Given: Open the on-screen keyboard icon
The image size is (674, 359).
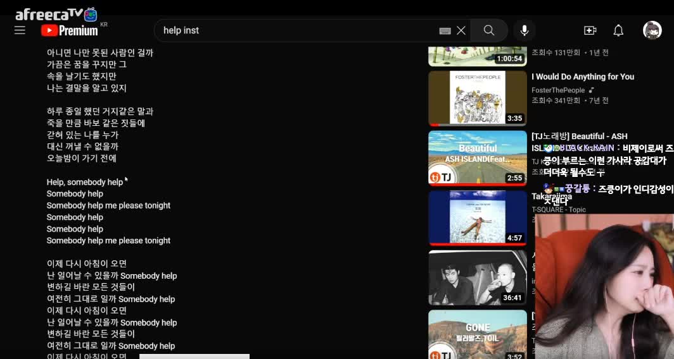Looking at the screenshot, I should [445, 30].
